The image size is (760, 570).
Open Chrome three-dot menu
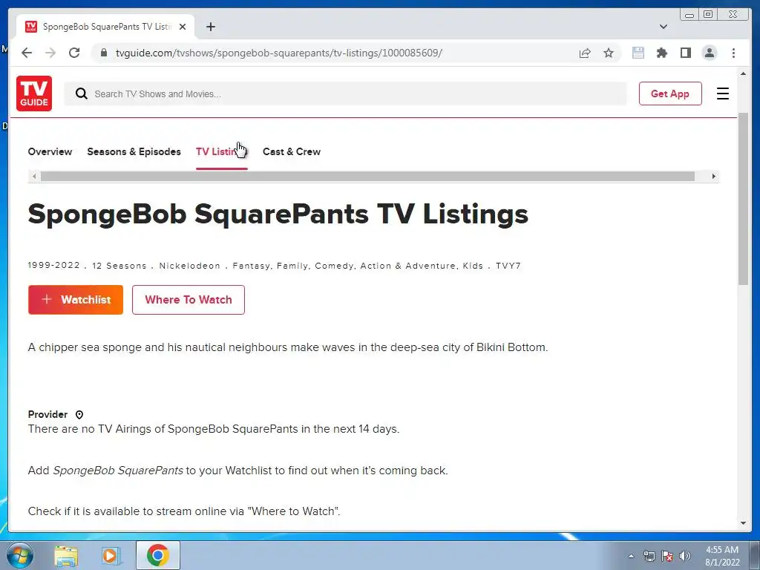(733, 53)
